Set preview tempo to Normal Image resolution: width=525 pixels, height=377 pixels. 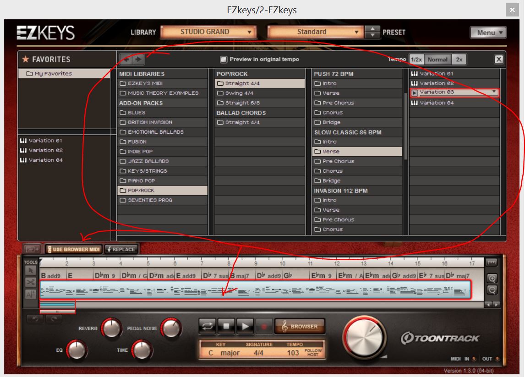click(x=437, y=59)
